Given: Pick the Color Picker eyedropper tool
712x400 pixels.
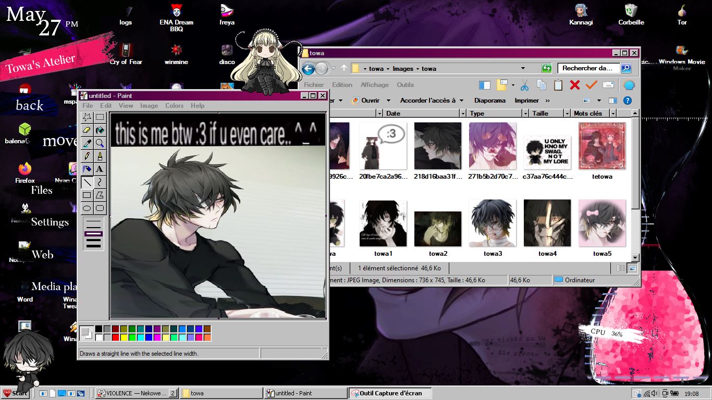Looking at the screenshot, I should click(x=87, y=143).
